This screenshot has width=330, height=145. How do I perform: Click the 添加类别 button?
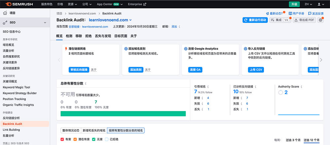point(136,70)
